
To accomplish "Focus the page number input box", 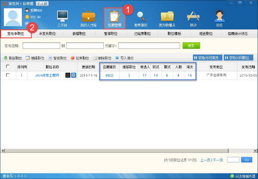I will coord(233,160).
